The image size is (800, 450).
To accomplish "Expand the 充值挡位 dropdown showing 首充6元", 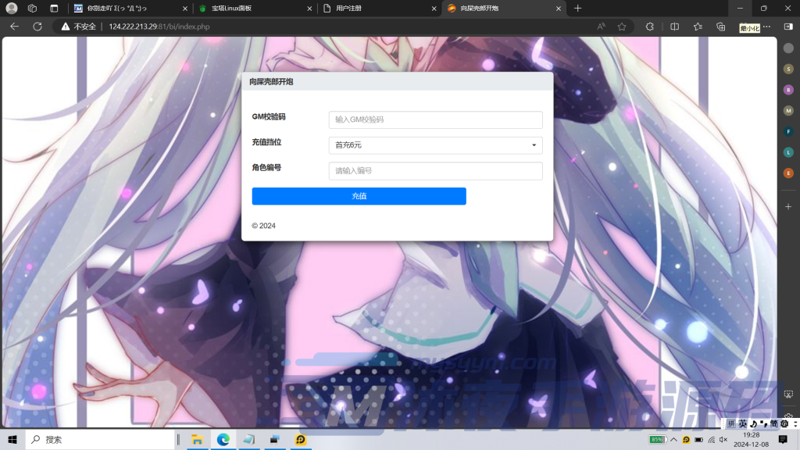I will point(435,145).
